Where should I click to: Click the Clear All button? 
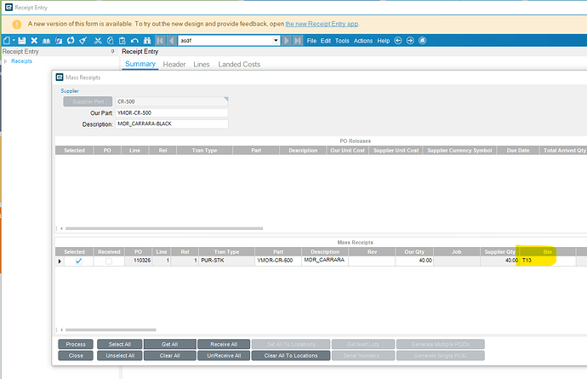170,355
